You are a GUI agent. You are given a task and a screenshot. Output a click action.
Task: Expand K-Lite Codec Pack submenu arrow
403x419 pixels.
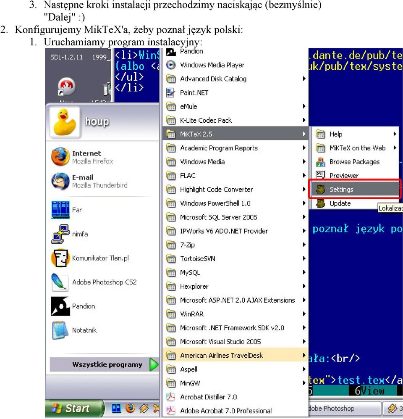[304, 120]
